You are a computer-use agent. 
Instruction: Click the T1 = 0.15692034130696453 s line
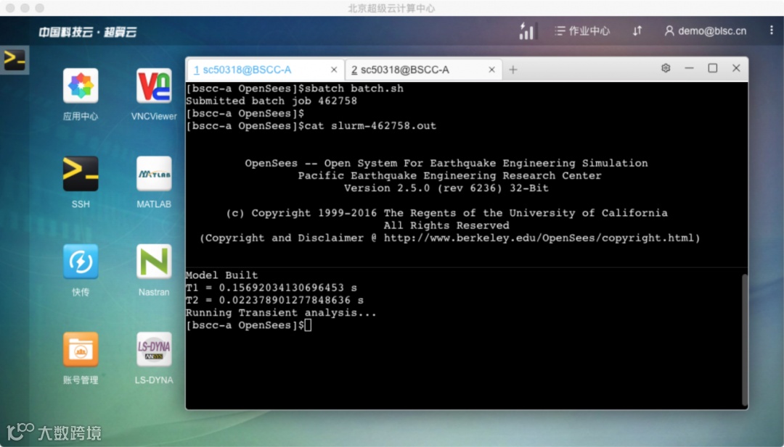point(271,288)
